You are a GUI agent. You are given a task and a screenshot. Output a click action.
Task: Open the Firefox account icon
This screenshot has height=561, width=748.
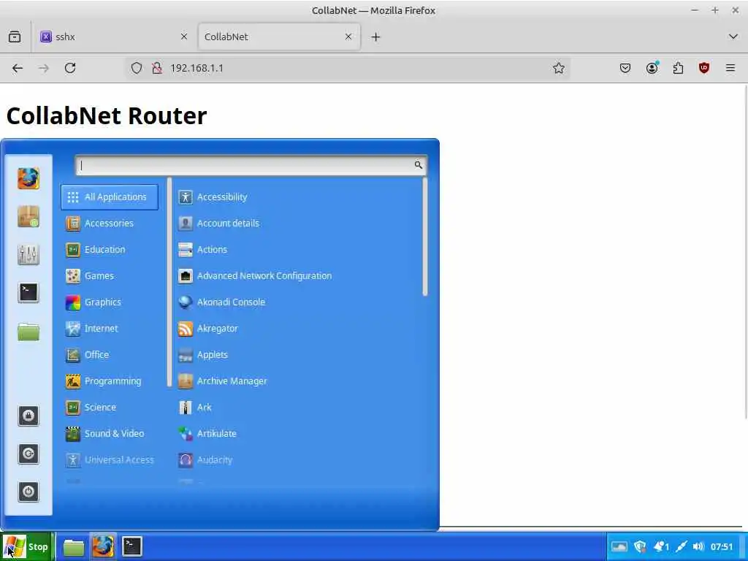tap(652, 68)
